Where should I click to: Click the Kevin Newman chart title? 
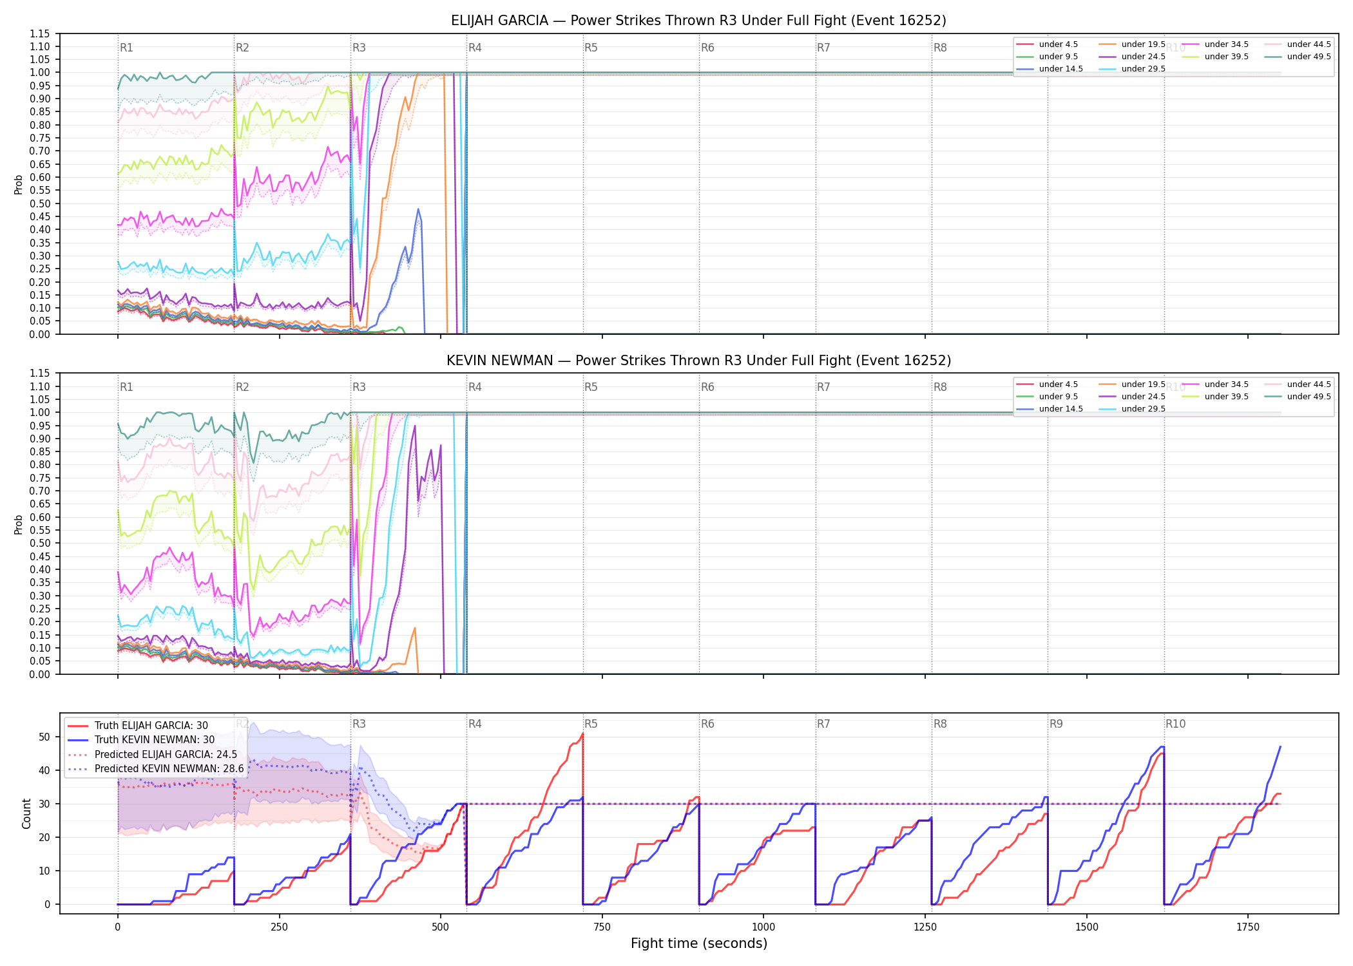698,361
